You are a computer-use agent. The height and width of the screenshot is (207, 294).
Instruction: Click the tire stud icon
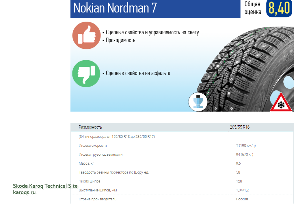tap(198, 102)
